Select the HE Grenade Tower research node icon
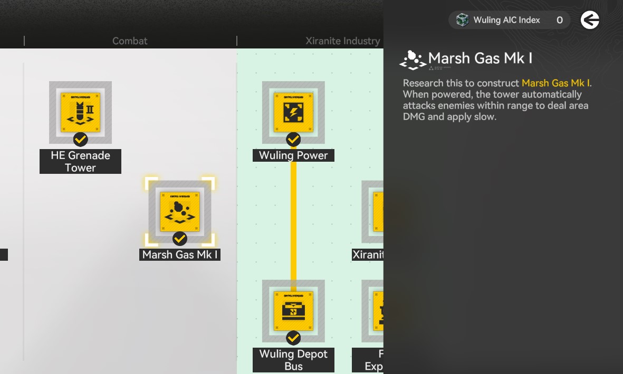The width and height of the screenshot is (623, 374). click(x=80, y=112)
